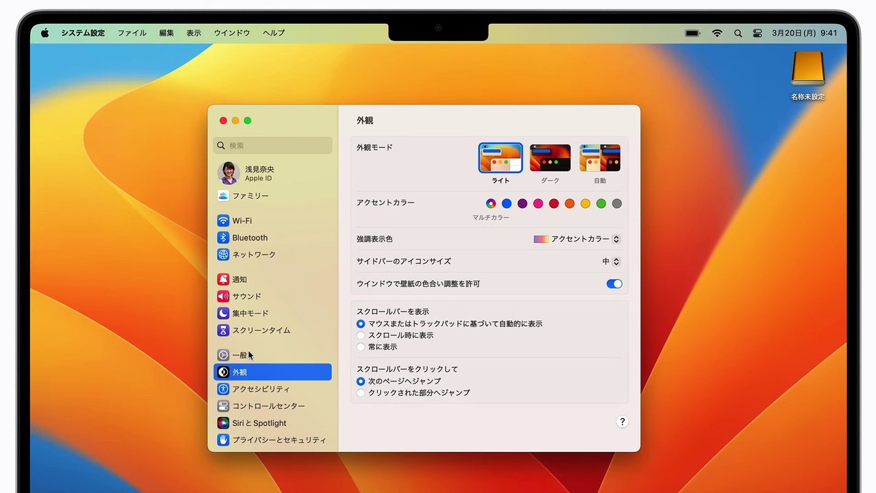
Task: Toggle ウインドウで壁紙の色合い調整を許可 switch
Action: (615, 283)
